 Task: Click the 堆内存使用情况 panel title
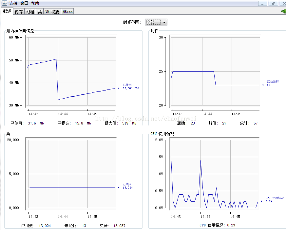click(x=20, y=31)
